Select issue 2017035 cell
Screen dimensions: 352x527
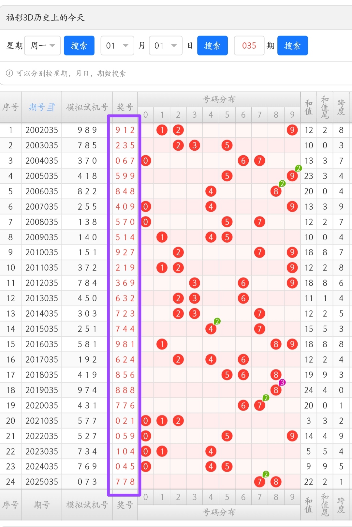(42, 360)
